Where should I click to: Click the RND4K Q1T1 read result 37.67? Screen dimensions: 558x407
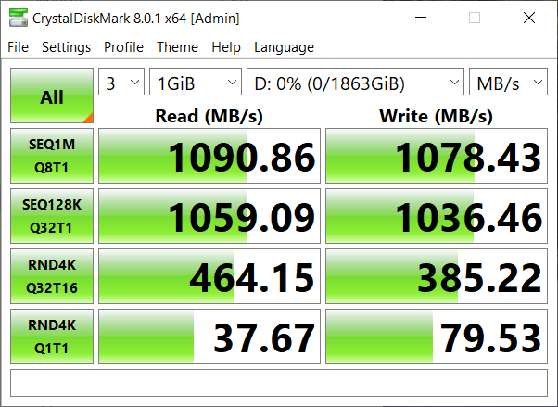[x=209, y=337]
